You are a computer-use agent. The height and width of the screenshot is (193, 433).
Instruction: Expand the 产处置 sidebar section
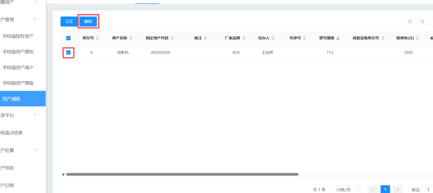point(35,150)
